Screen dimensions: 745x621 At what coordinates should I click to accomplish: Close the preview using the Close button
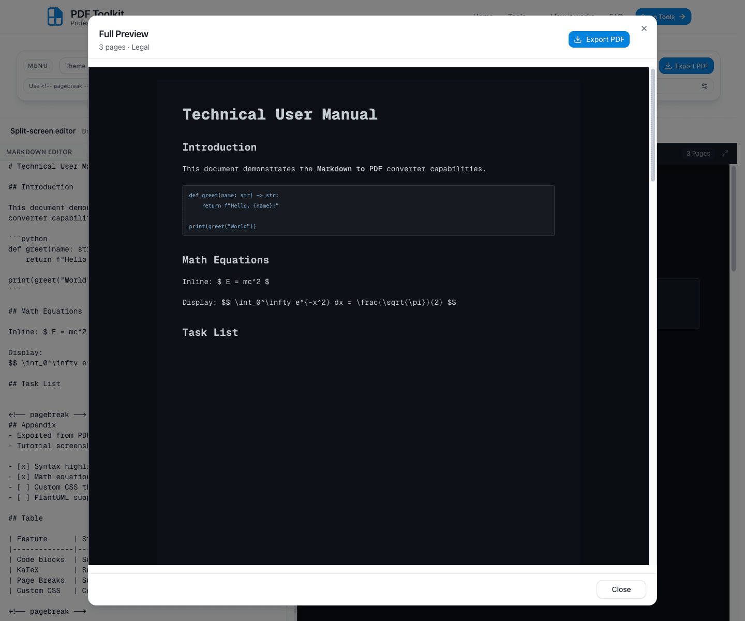pyautogui.click(x=621, y=589)
